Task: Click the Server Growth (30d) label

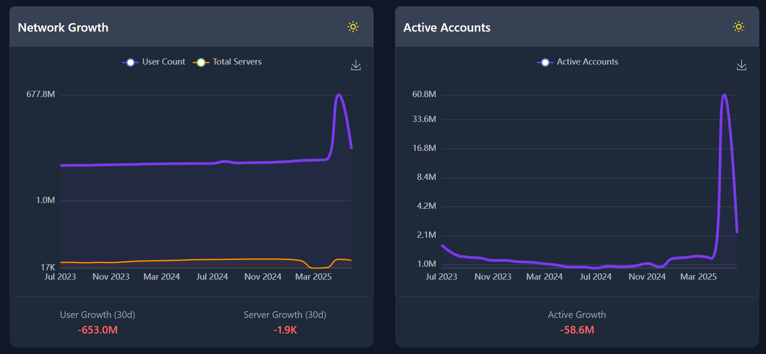Action: [x=285, y=315]
